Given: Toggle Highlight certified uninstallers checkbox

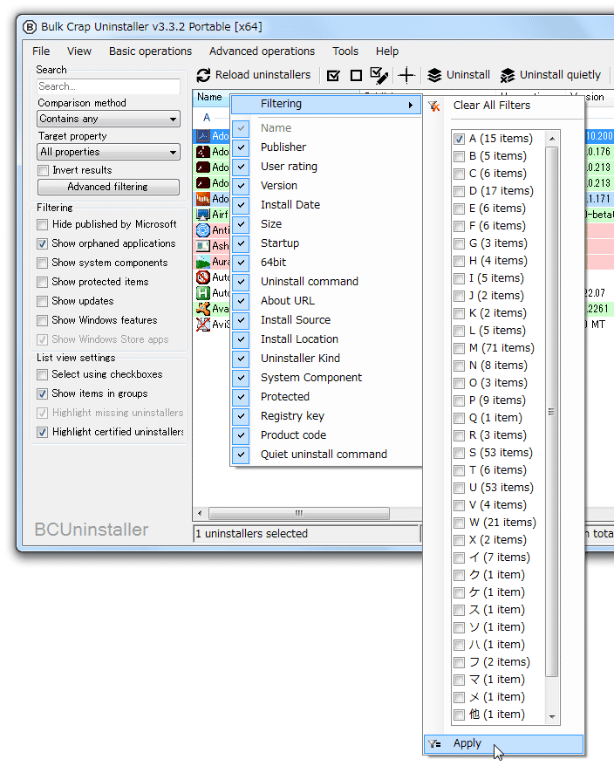Looking at the screenshot, I should pos(43,433).
